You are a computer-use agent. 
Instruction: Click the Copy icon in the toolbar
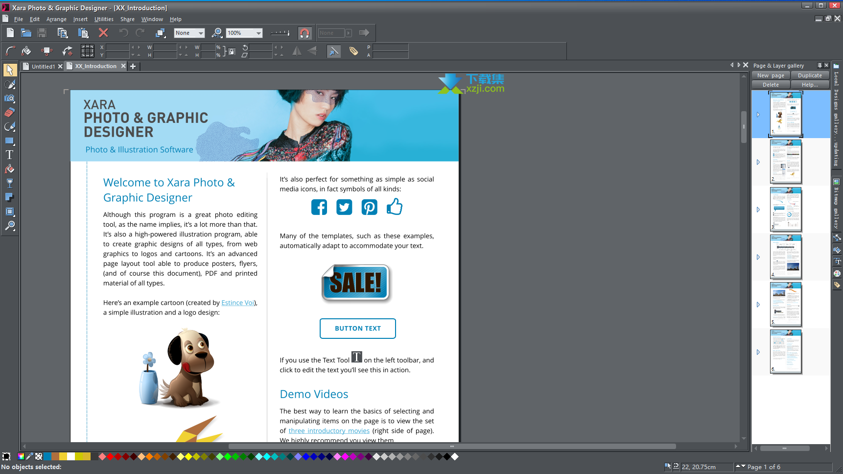(x=62, y=33)
